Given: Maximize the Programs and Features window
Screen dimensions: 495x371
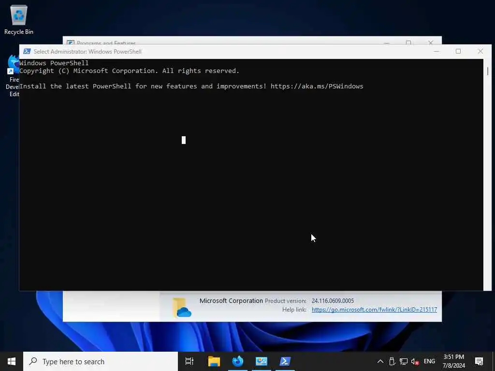Looking at the screenshot, I should pos(408,43).
